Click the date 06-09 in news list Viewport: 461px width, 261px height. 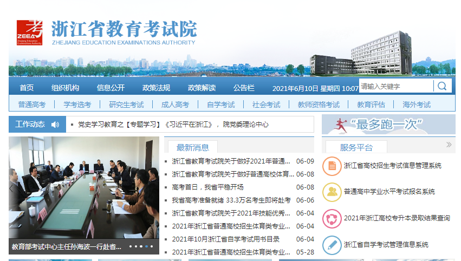click(305, 161)
